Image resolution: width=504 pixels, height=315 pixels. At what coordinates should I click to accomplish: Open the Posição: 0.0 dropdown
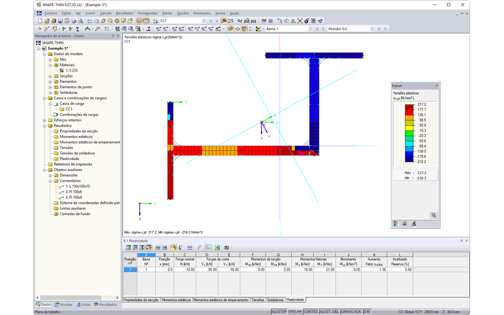coord(372,29)
